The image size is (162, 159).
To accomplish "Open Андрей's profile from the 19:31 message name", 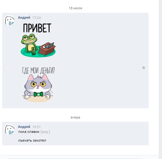I will point(24,127).
